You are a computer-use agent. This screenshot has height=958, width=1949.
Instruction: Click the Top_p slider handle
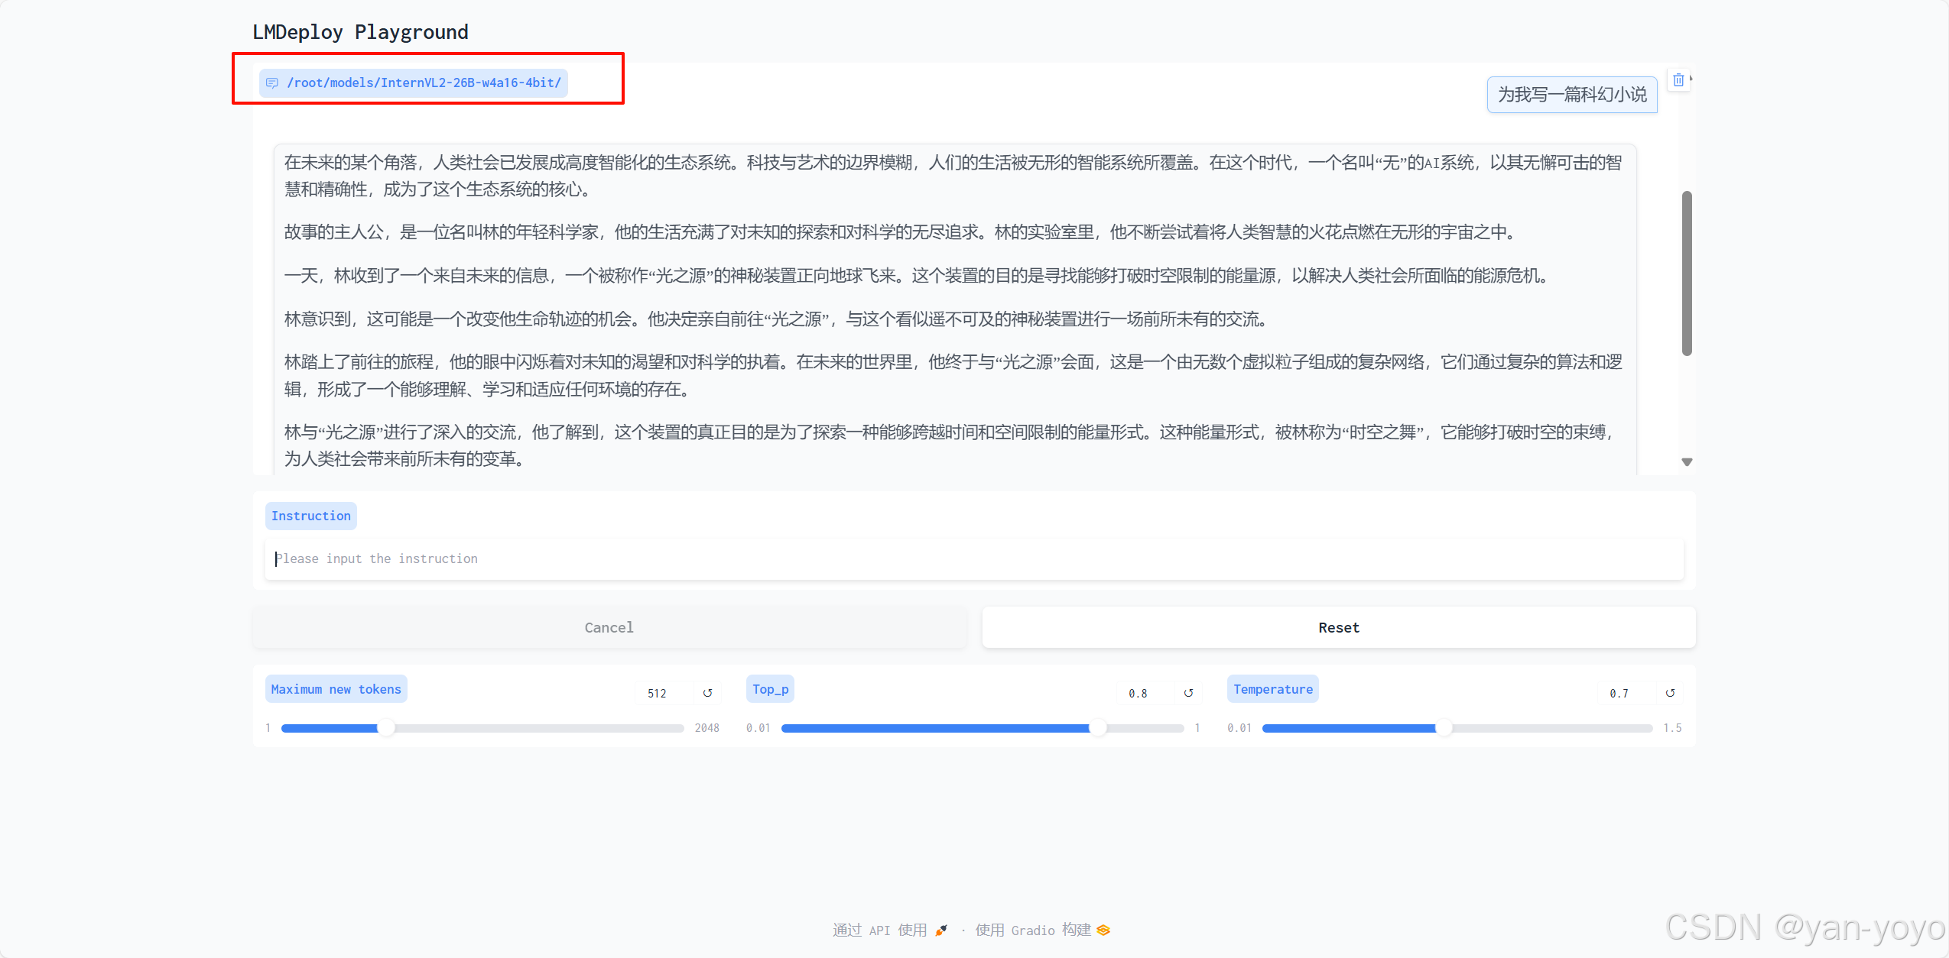(1099, 727)
